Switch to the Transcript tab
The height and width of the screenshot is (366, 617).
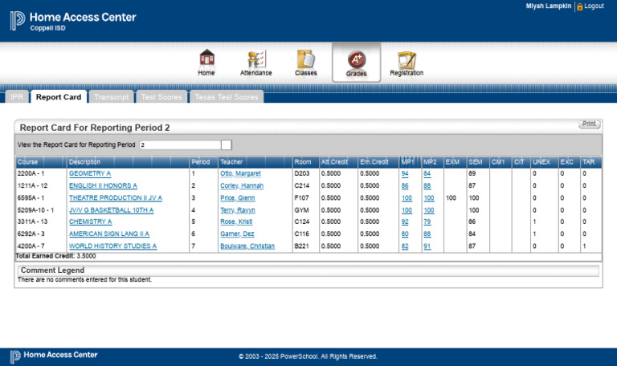click(112, 96)
